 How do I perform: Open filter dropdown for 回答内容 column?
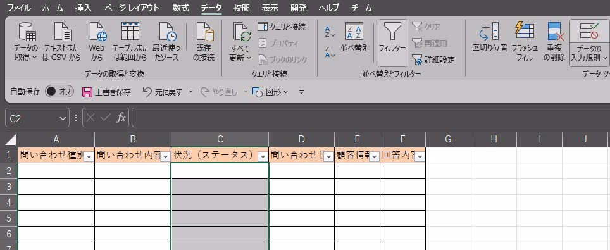click(420, 156)
